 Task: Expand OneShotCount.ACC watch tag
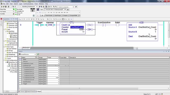pos(23,68)
